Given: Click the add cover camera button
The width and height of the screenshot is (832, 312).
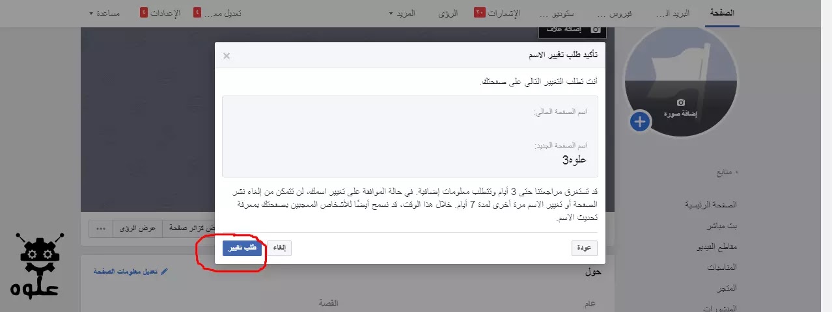Looking at the screenshot, I should [572, 29].
